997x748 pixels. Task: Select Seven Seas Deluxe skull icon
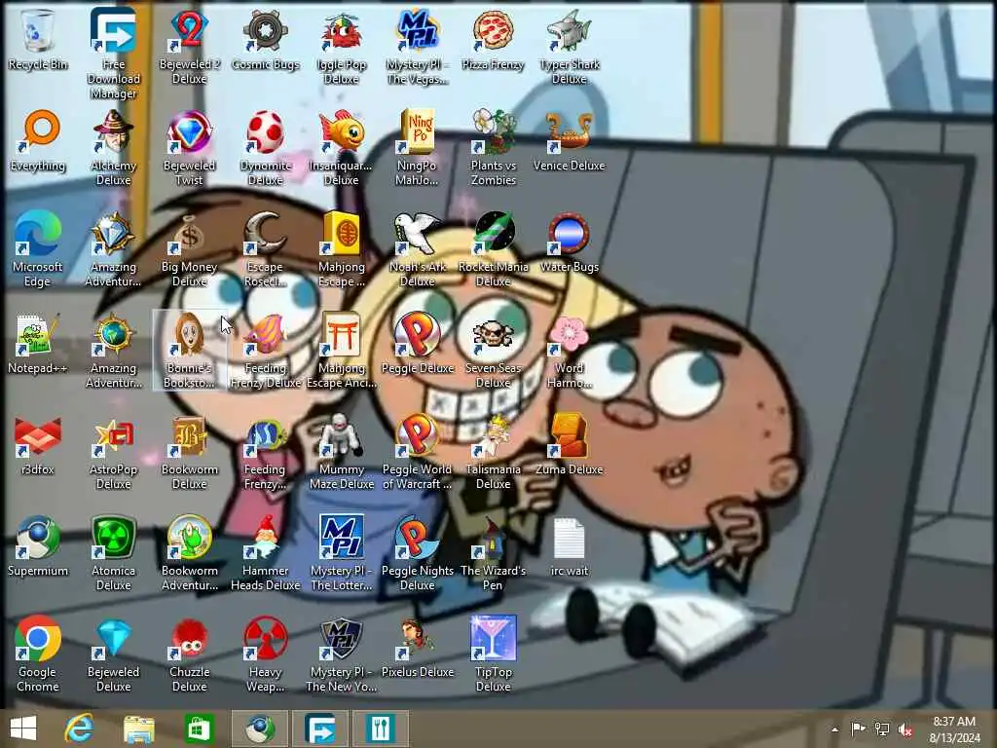(x=493, y=351)
